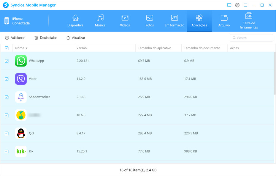Viewport: 276px width, 176px height.
Task: Click the 222.4 MB size cell
Action: pyautogui.click(x=145, y=115)
